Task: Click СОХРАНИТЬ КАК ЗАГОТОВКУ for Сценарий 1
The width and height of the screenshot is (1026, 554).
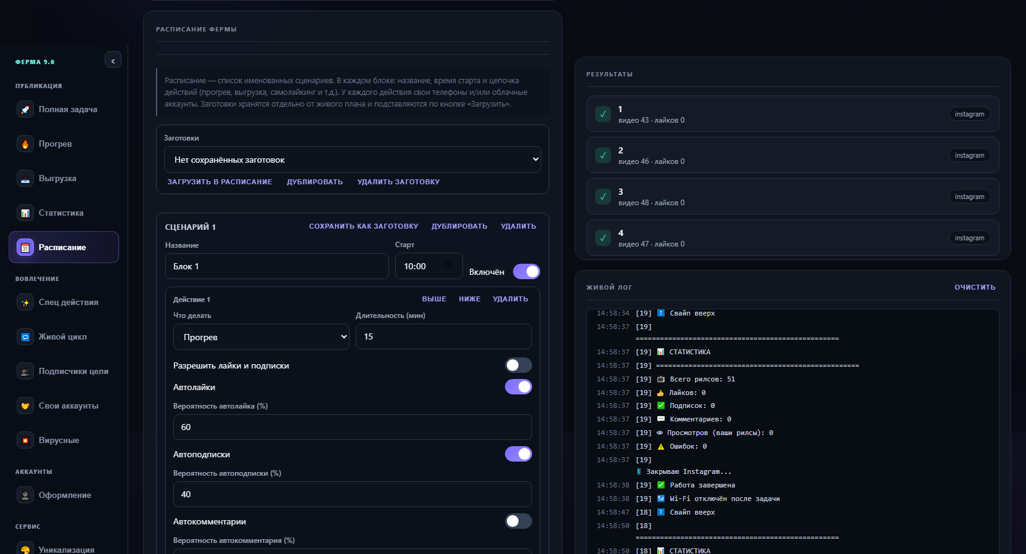Action: (x=364, y=227)
